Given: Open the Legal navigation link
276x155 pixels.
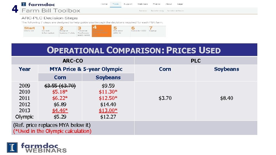Looking at the screenshot, I should click(180, 4).
